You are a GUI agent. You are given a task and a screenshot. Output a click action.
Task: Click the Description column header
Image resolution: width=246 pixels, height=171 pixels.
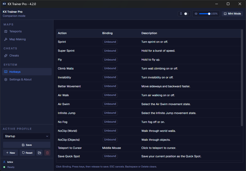149,33
